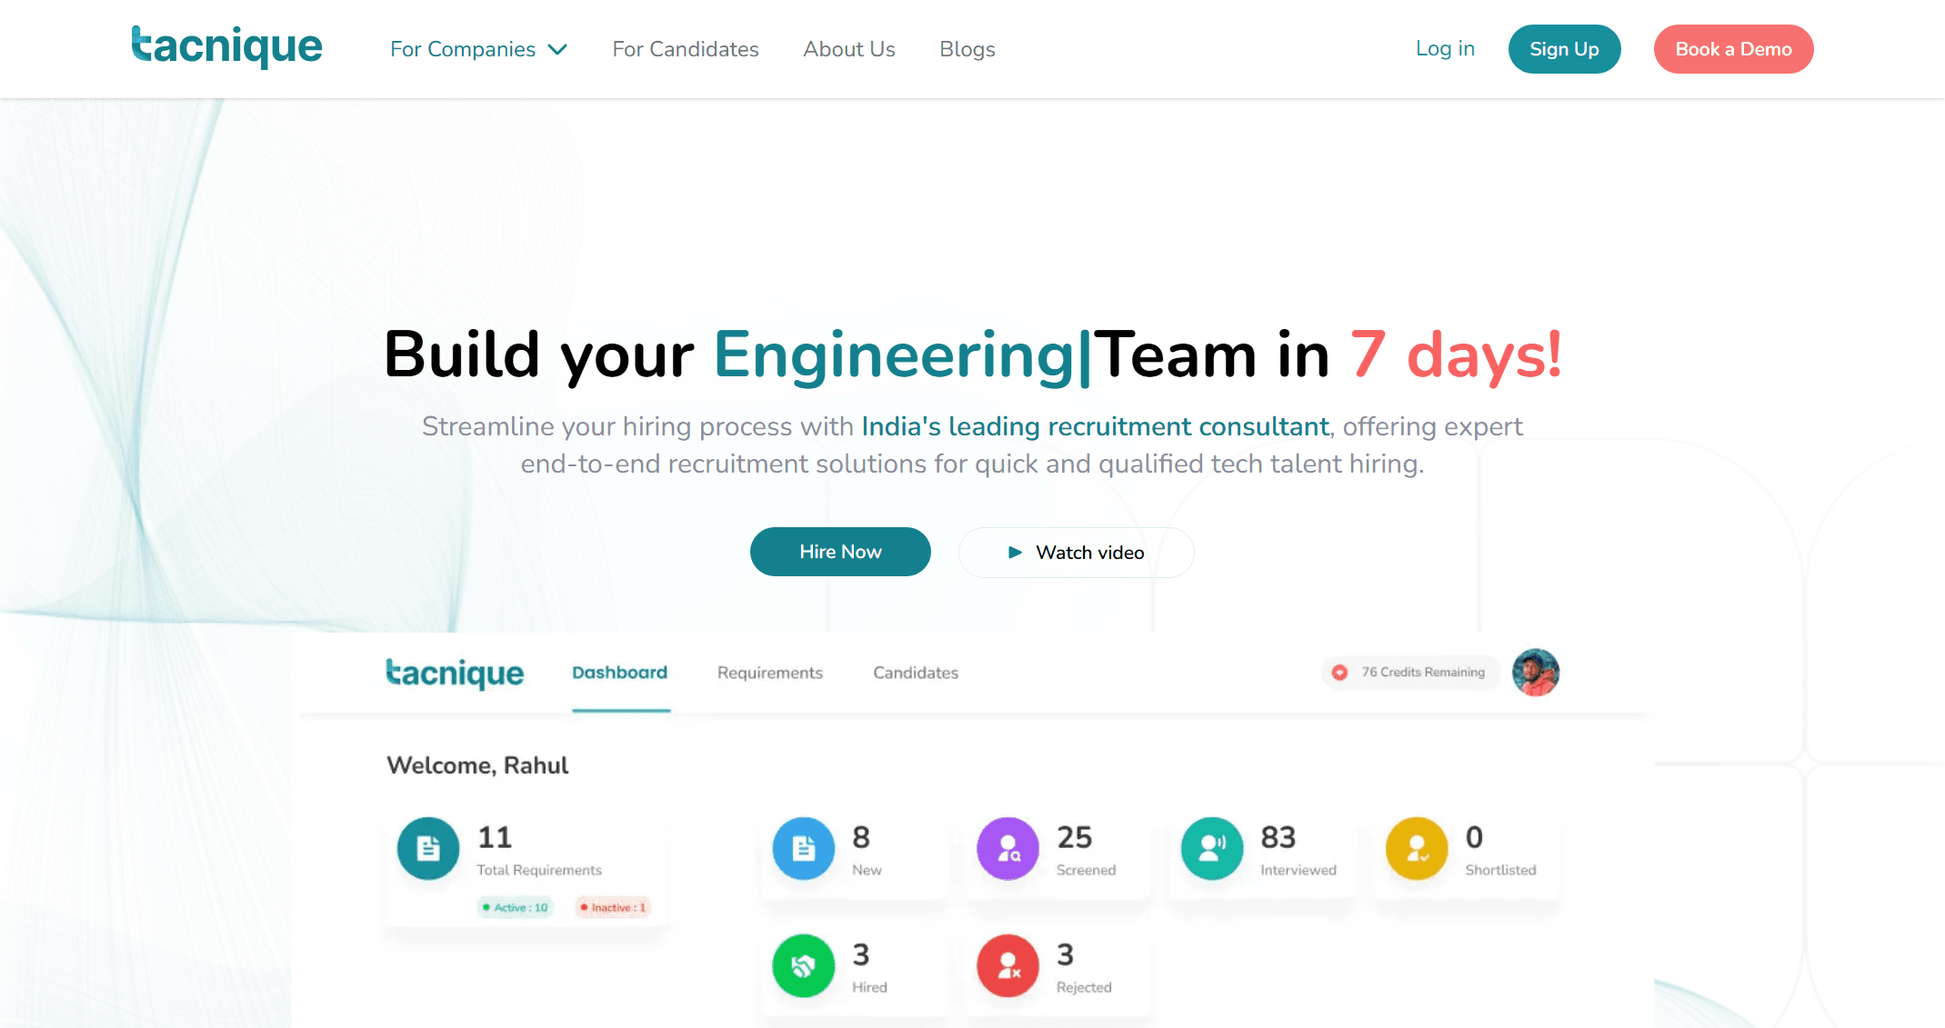Expand the For Companies dropdown chevron

point(557,49)
